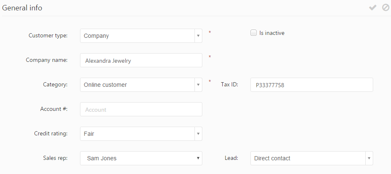This screenshot has width=391, height=174.
Task: Click the Account # input field
Action: coord(141,110)
